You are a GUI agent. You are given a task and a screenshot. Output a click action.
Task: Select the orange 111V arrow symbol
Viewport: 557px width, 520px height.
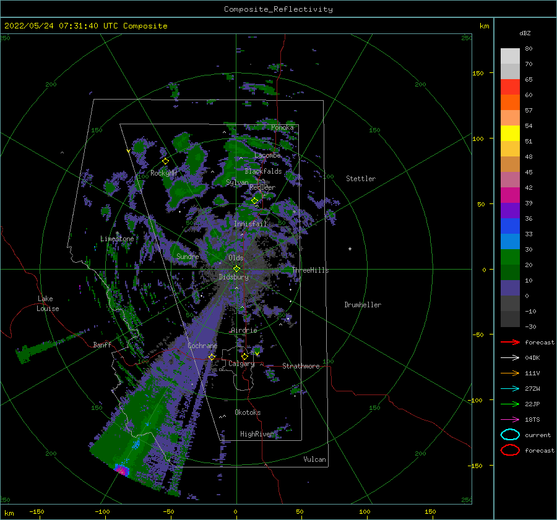[510, 373]
